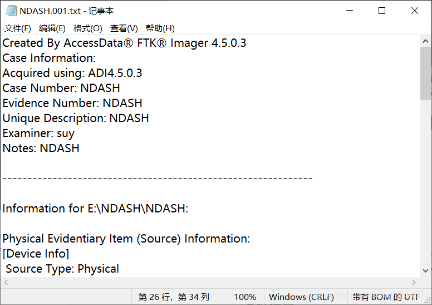
Task: Click the dashed separator text line
Action: click(158, 178)
